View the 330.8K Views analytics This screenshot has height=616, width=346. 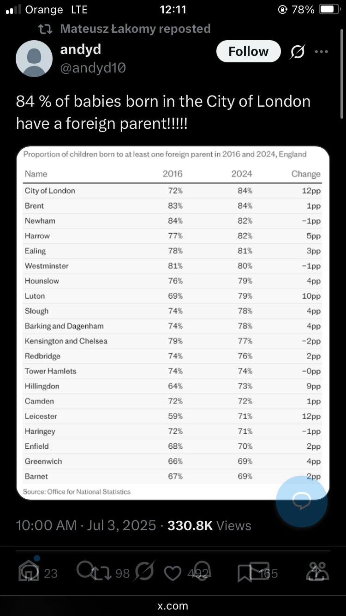click(x=209, y=525)
